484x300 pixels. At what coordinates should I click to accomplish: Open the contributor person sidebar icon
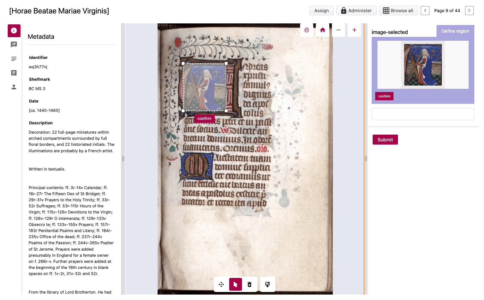[14, 87]
